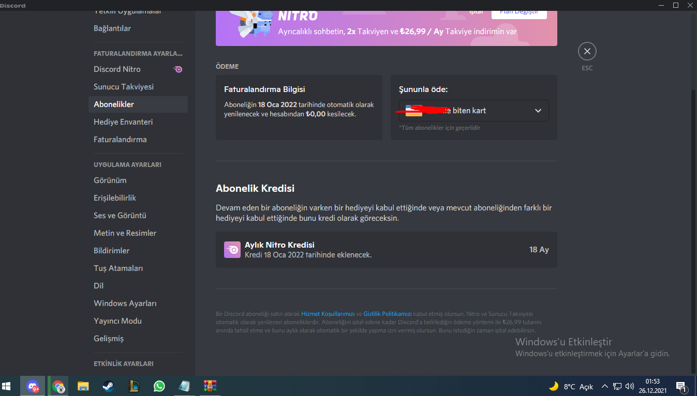Open Görünüm settings
697x396 pixels.
click(138, 180)
